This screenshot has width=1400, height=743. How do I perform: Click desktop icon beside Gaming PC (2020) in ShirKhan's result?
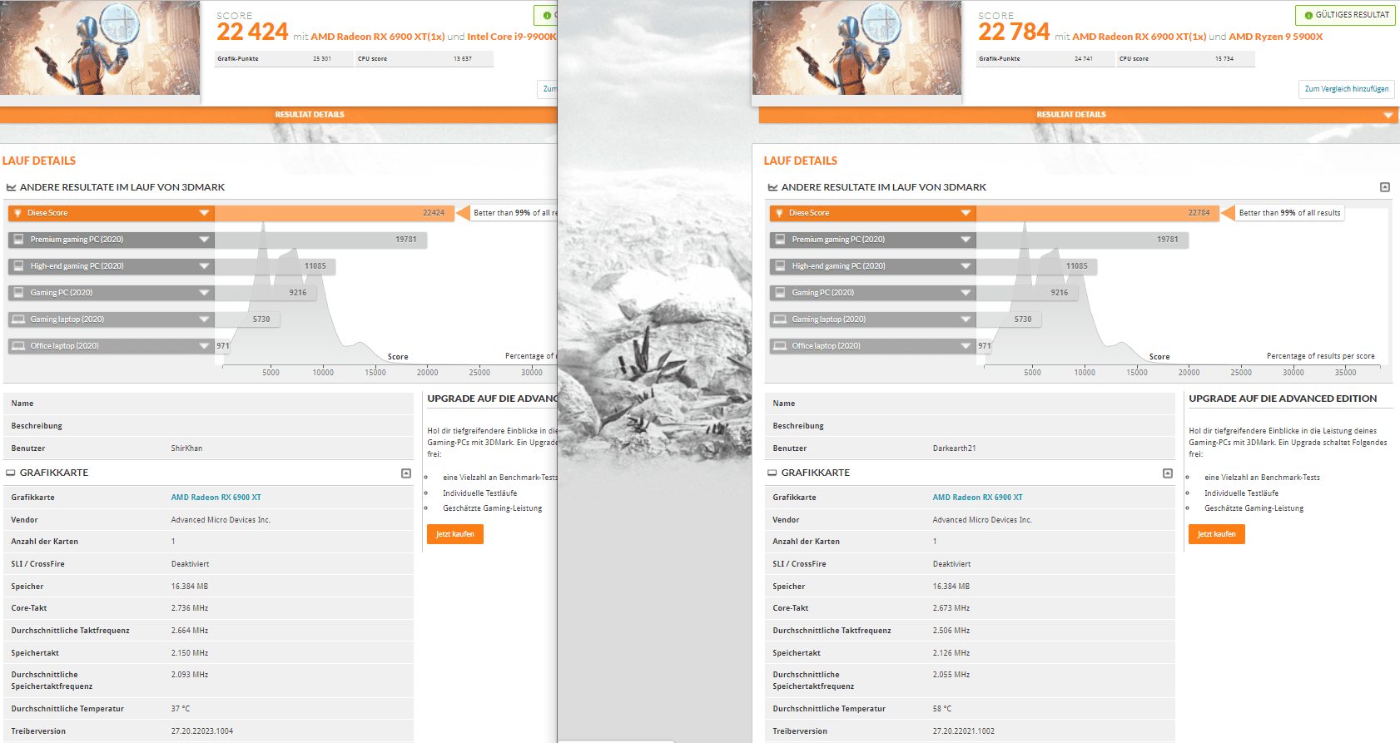(x=18, y=293)
